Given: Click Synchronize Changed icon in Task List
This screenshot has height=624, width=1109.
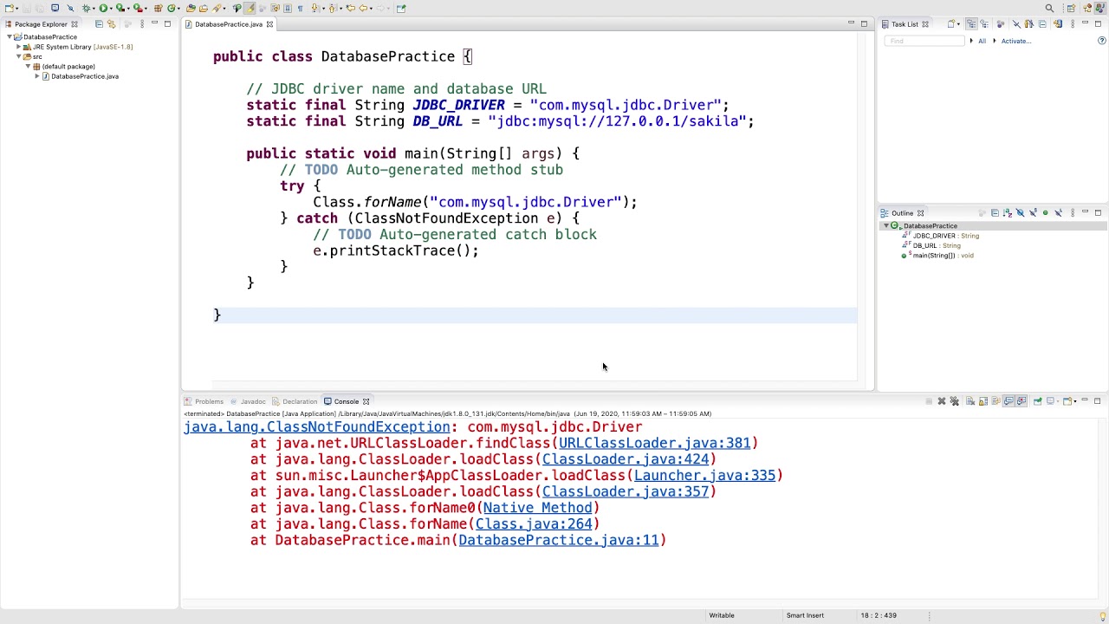Looking at the screenshot, I should coord(1058,23).
